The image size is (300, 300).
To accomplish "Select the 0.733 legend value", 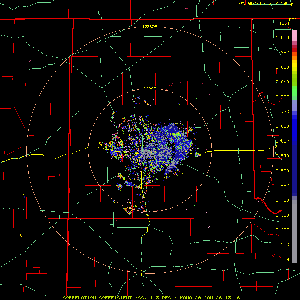I will [282, 112].
